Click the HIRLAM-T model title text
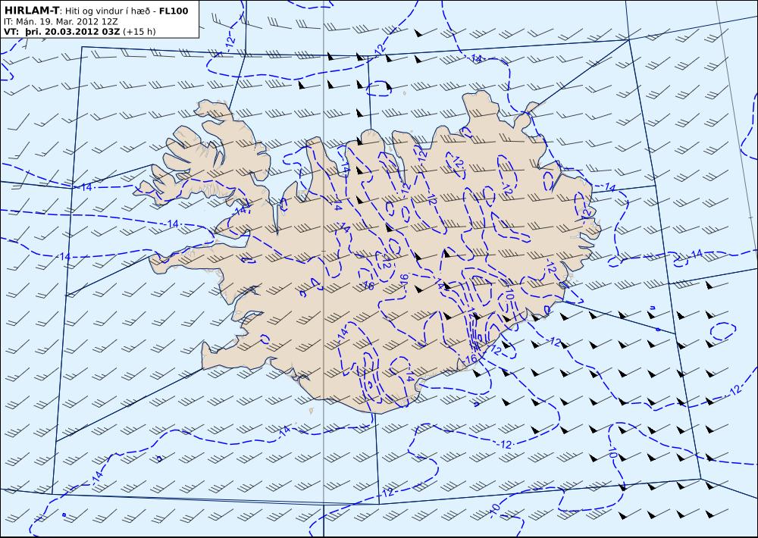The height and width of the screenshot is (538, 758). [x=31, y=11]
